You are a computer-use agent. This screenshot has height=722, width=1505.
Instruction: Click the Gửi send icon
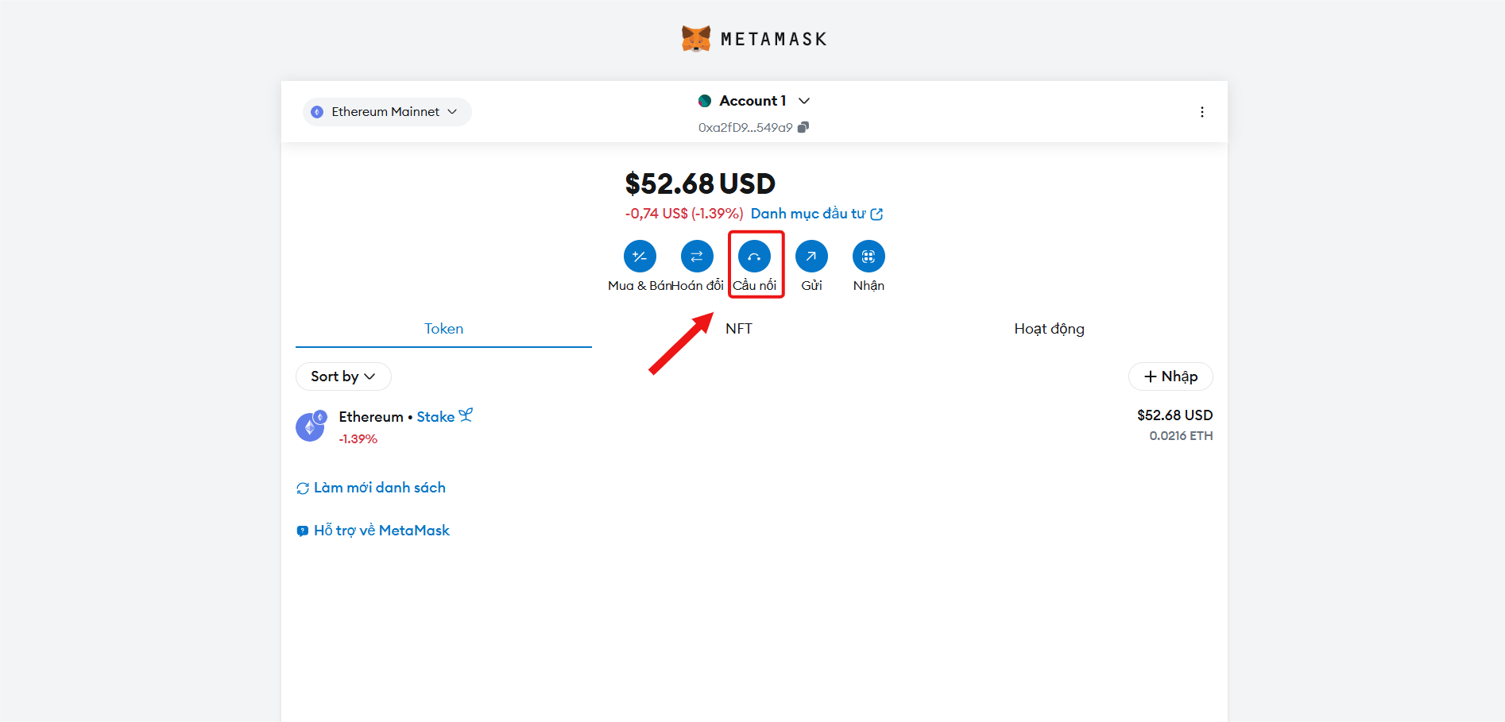[811, 257]
